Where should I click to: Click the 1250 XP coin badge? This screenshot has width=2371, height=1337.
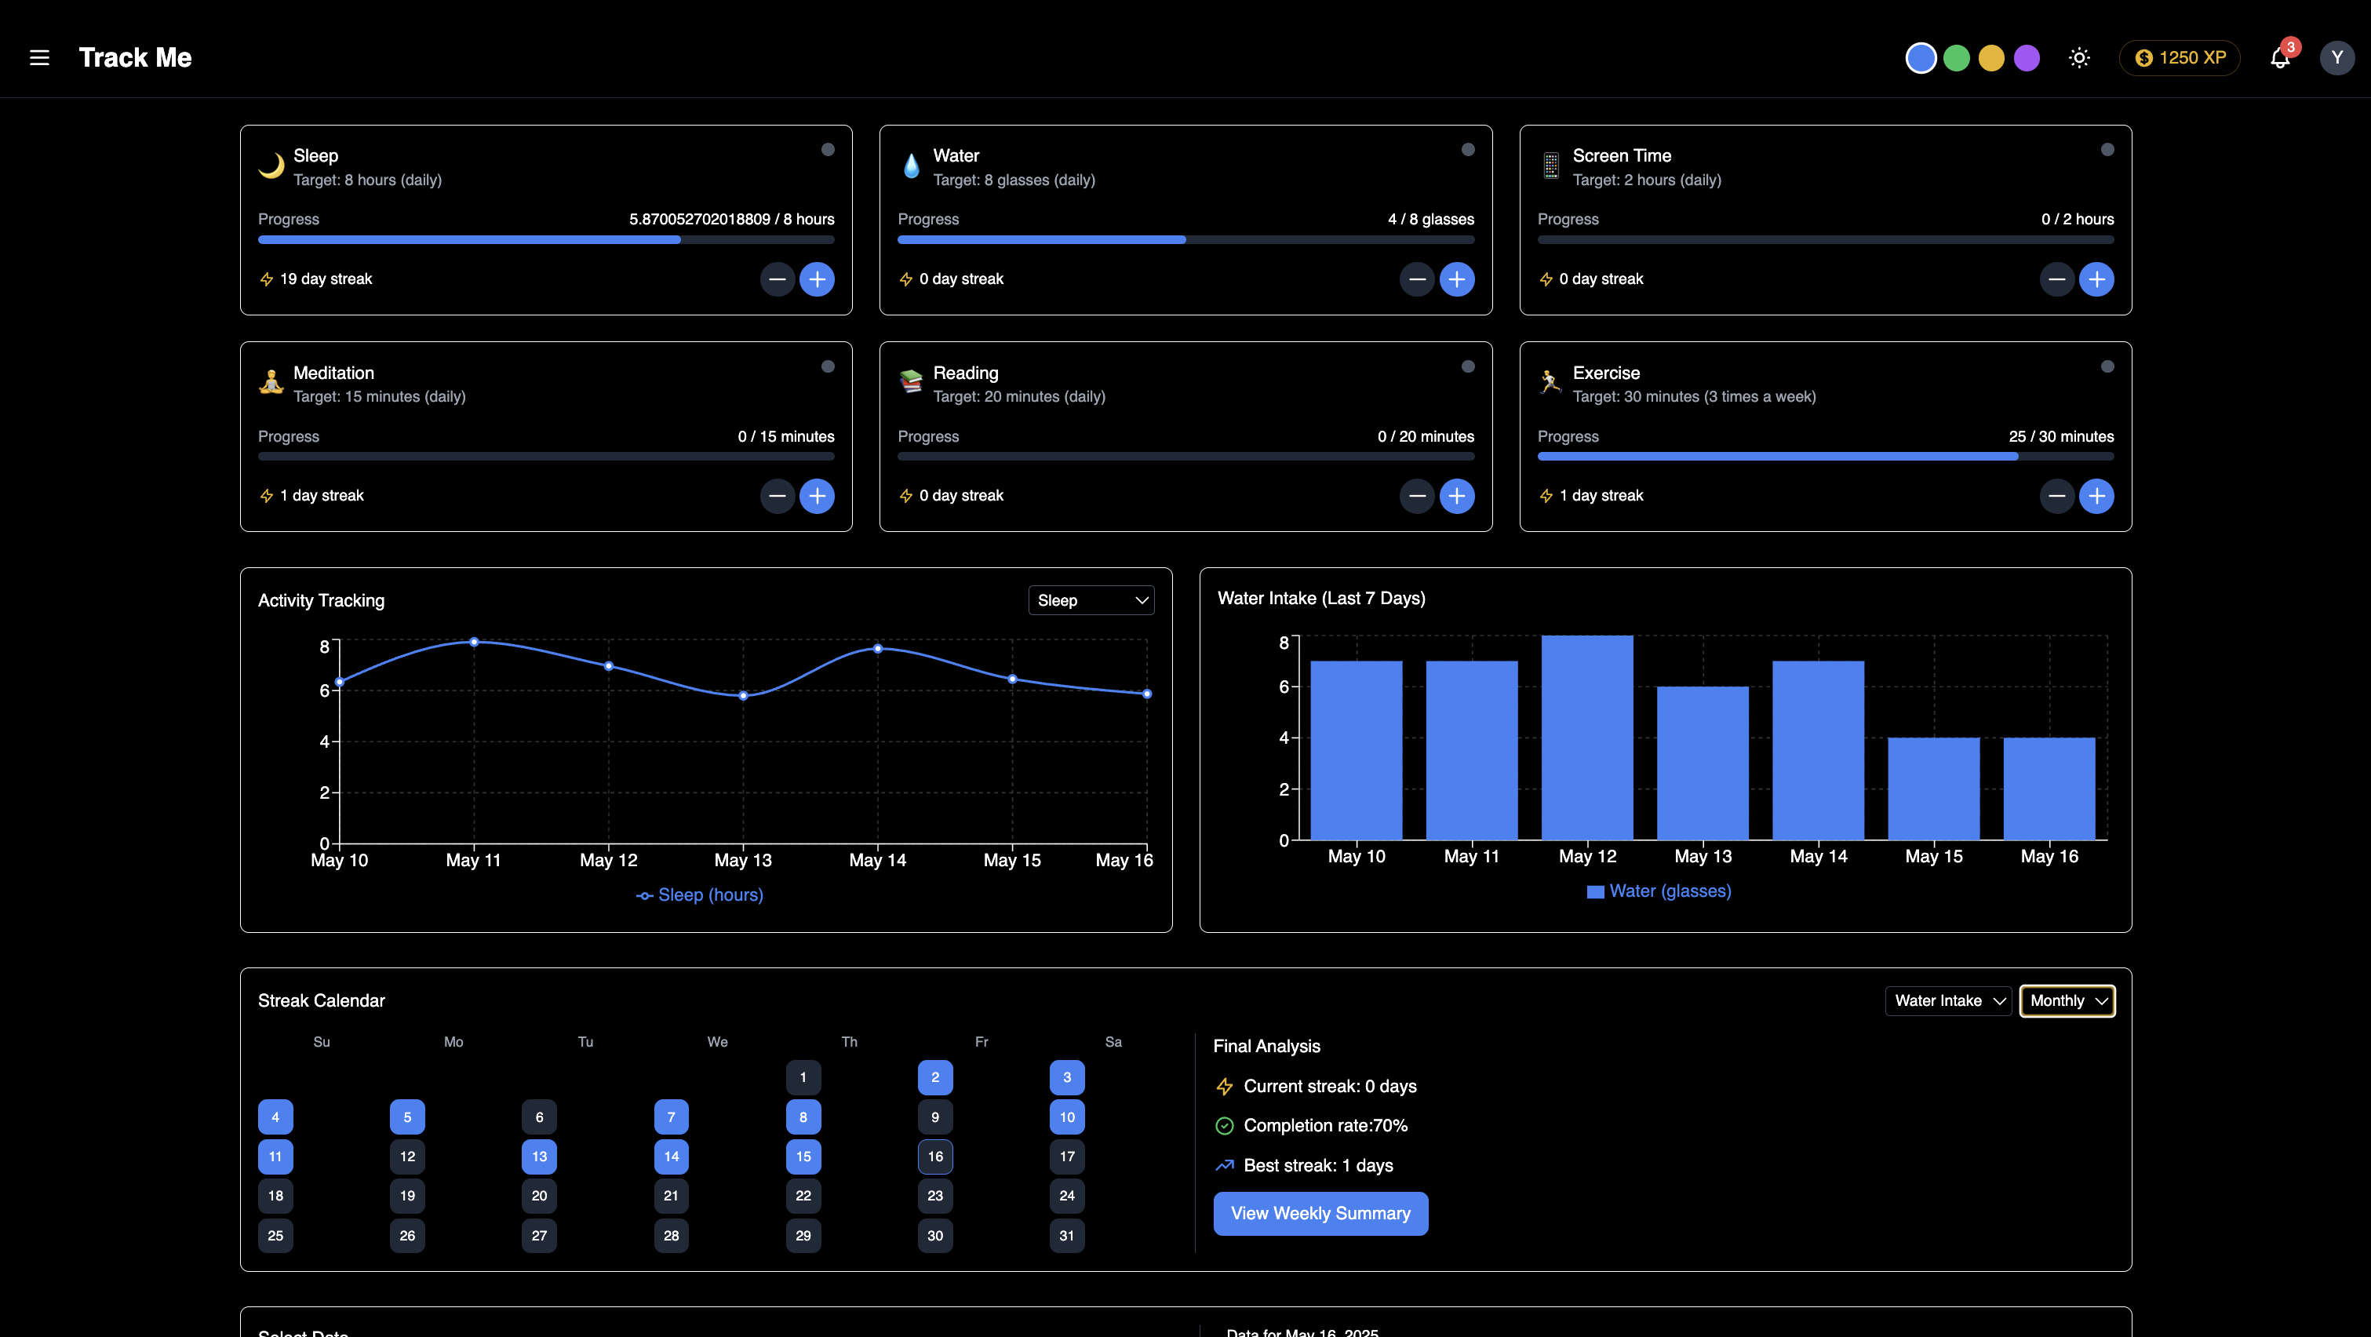(x=2179, y=57)
